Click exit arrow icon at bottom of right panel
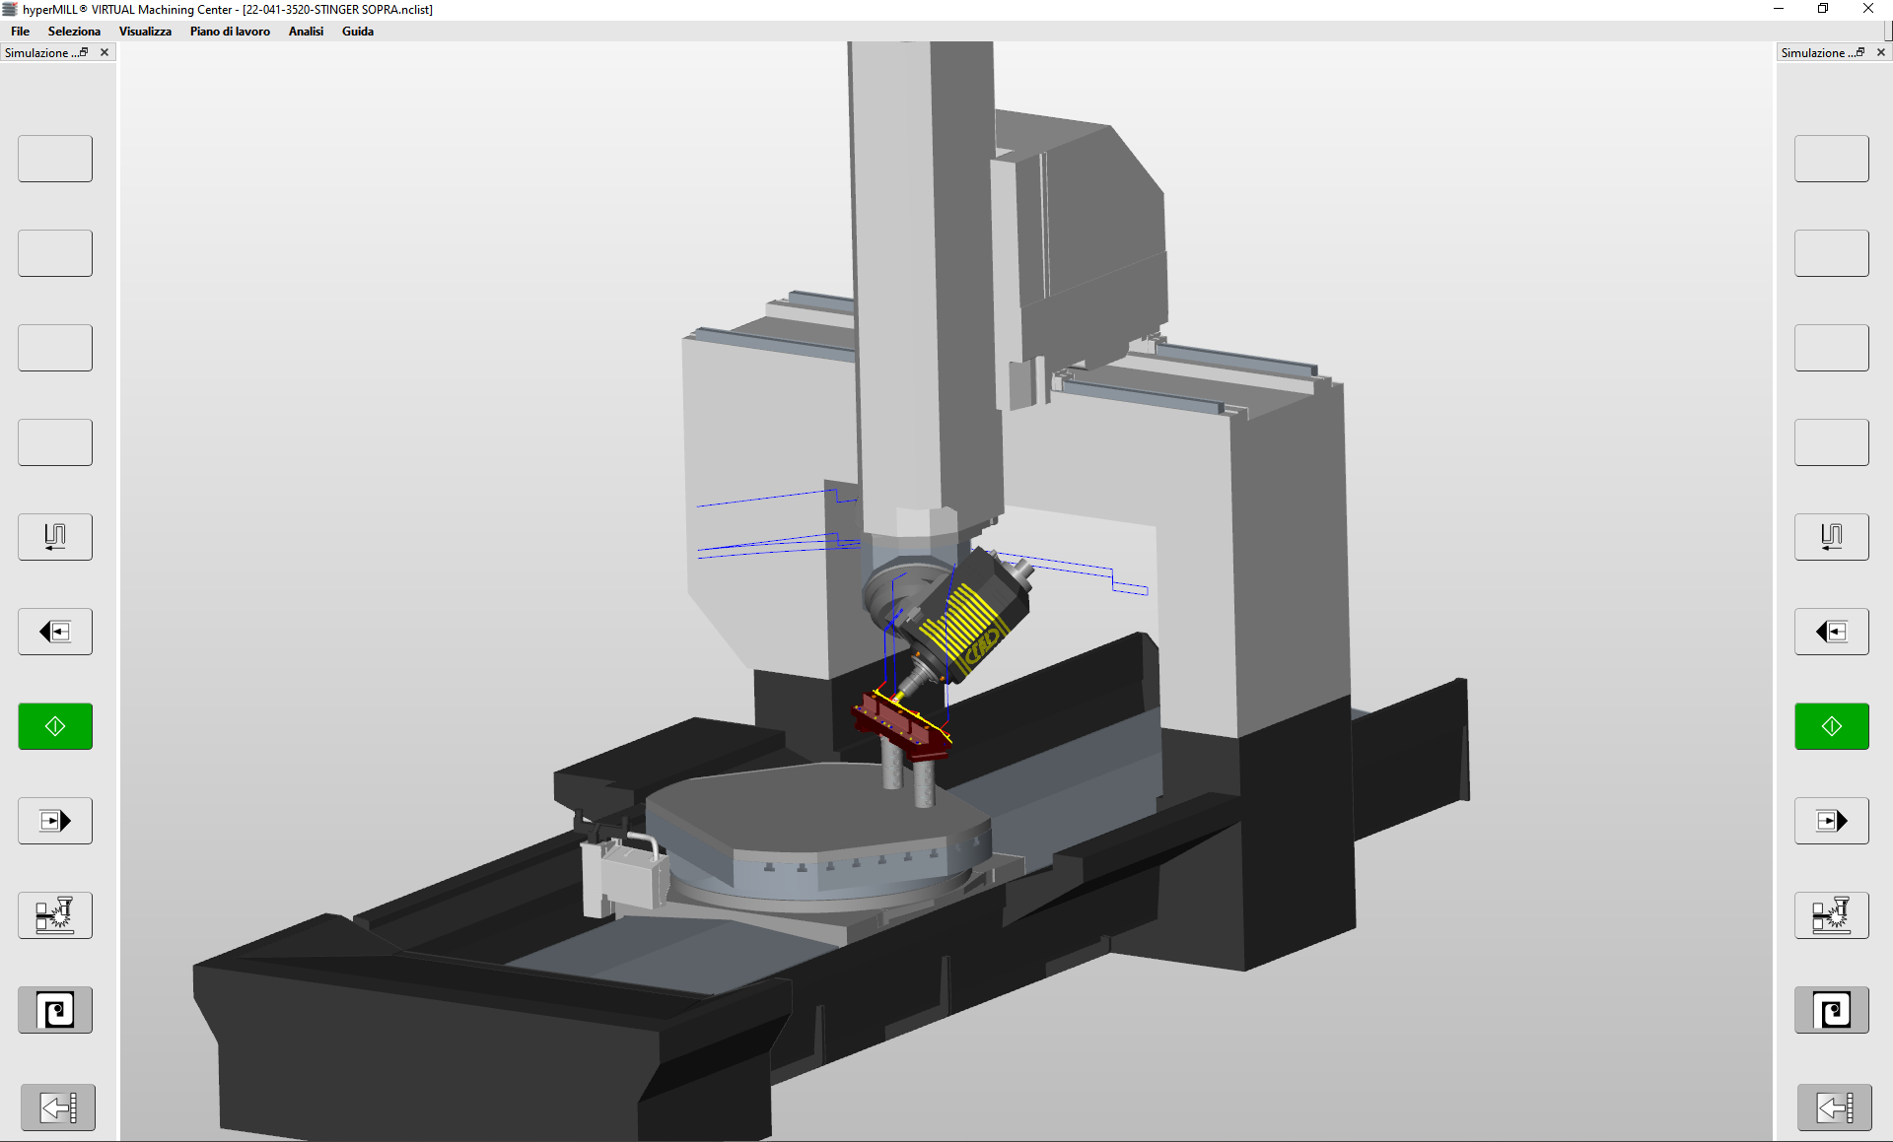 1835,1108
